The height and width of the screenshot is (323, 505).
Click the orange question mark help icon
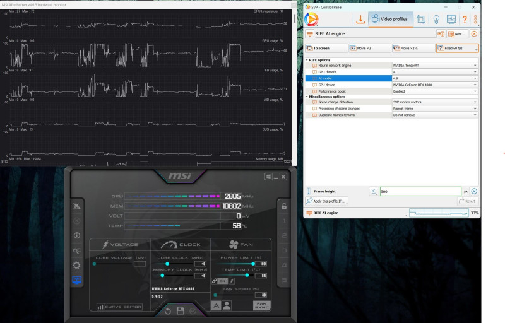465,20
